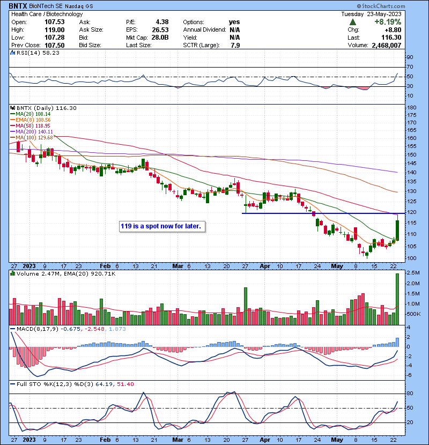This screenshot has width=429, height=445.
Task: Click the Volume 2.47M, EMA(20) 920.71K label
Action: point(66,274)
